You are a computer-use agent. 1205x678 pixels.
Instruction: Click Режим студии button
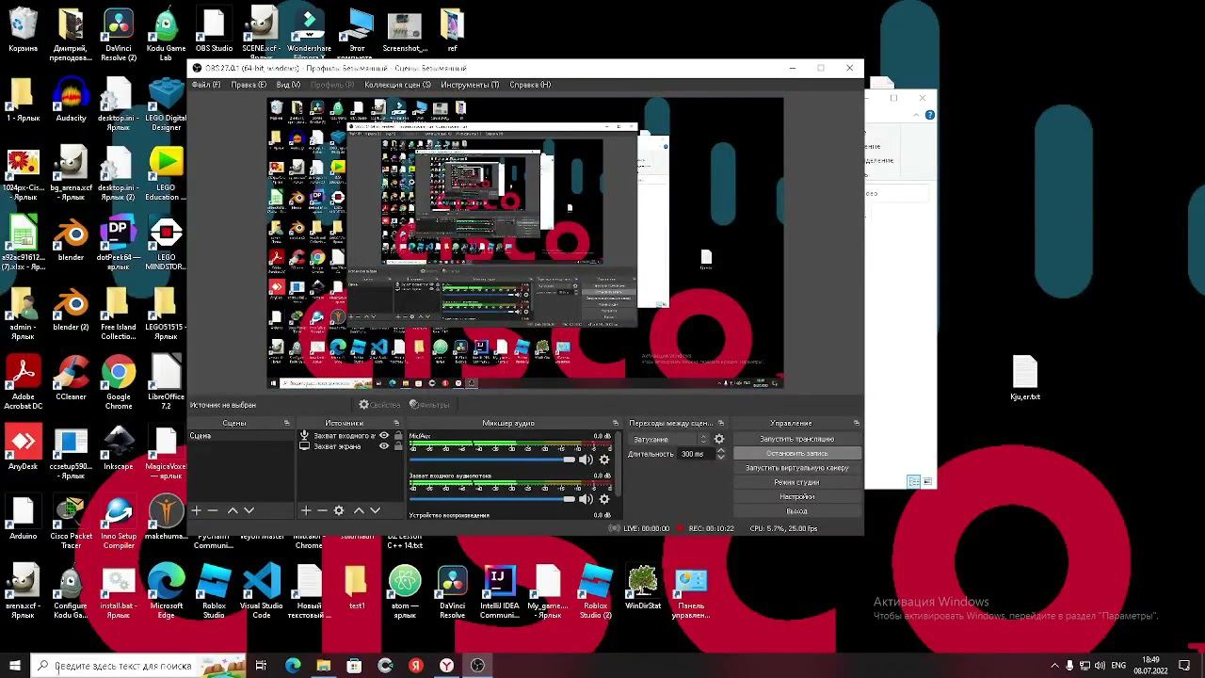(797, 482)
